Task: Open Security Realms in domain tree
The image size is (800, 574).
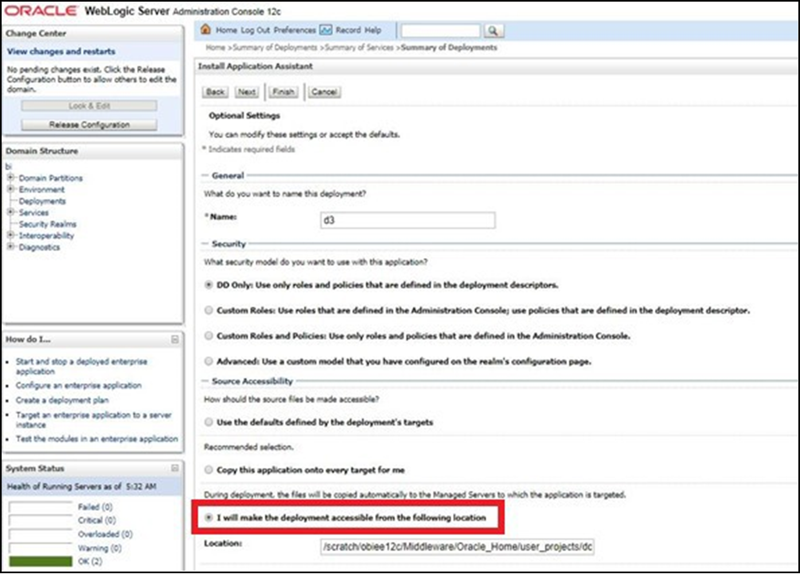Action: 47,224
